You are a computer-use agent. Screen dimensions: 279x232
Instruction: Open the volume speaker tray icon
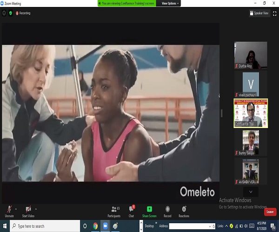[x=246, y=226]
